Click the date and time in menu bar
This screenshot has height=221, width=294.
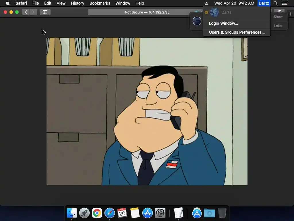(x=234, y=3)
